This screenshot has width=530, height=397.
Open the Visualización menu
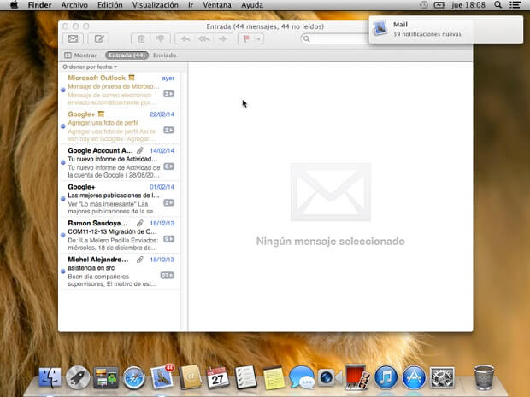click(155, 5)
